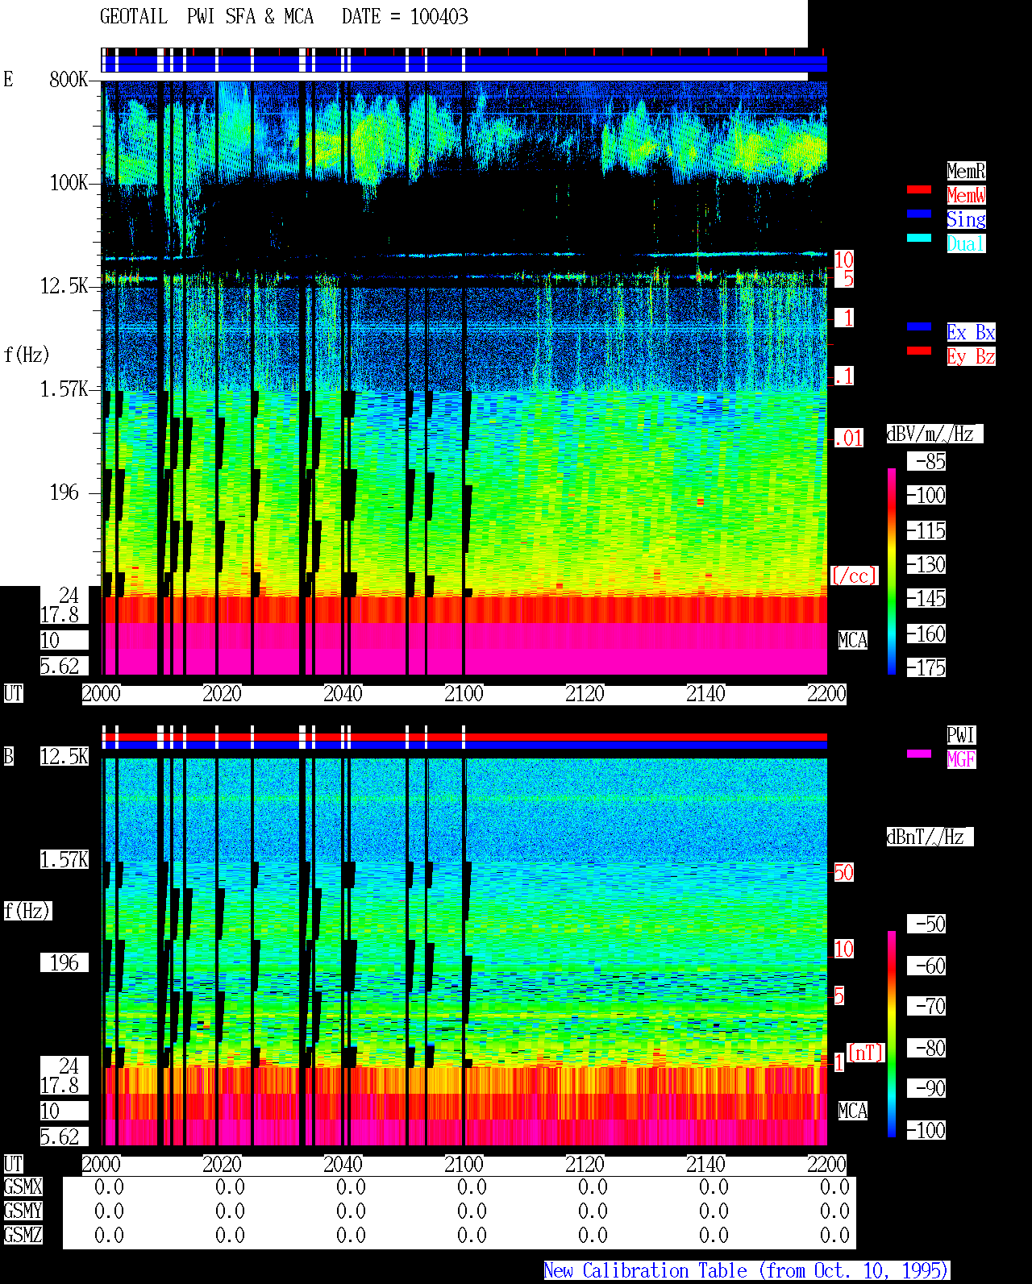Click the dBnT/√Hz color scale bar
Image resolution: width=1032 pixels, height=1284 pixels.
(892, 1034)
